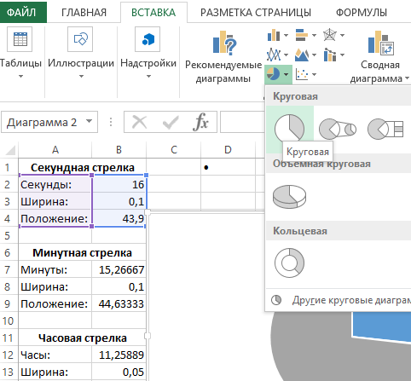411x381 pixels.
Task: Open Рекомендуемые диаграммы chart icon
Action: click(x=224, y=43)
